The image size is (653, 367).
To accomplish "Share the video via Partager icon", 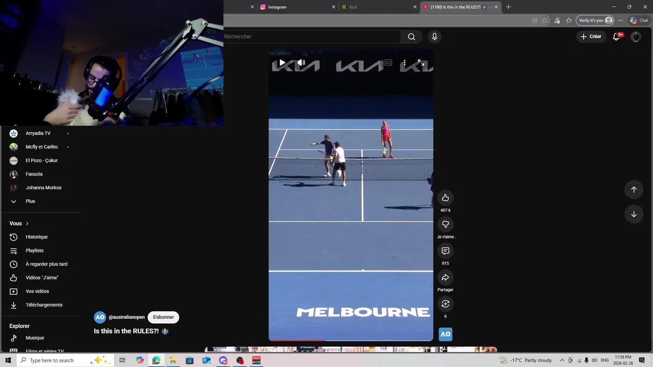I will [x=445, y=277].
